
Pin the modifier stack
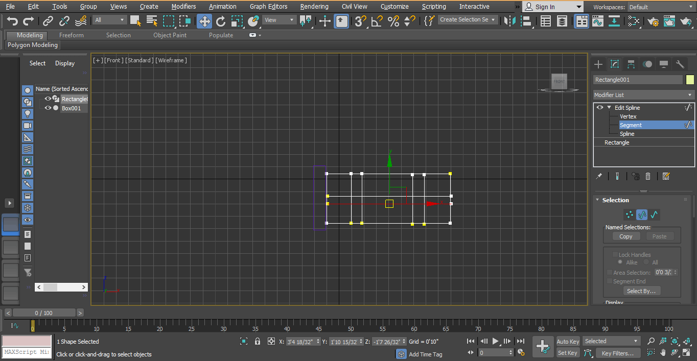coord(599,176)
